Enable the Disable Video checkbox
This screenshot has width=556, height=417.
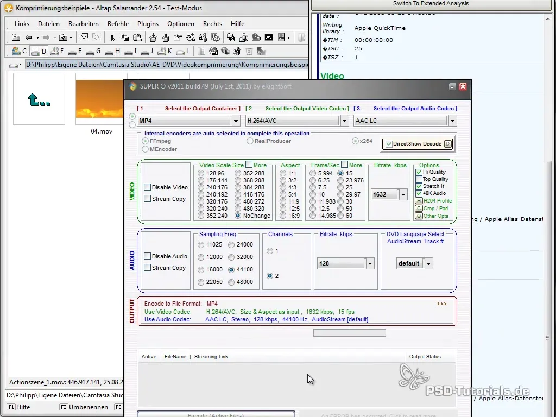tap(148, 187)
